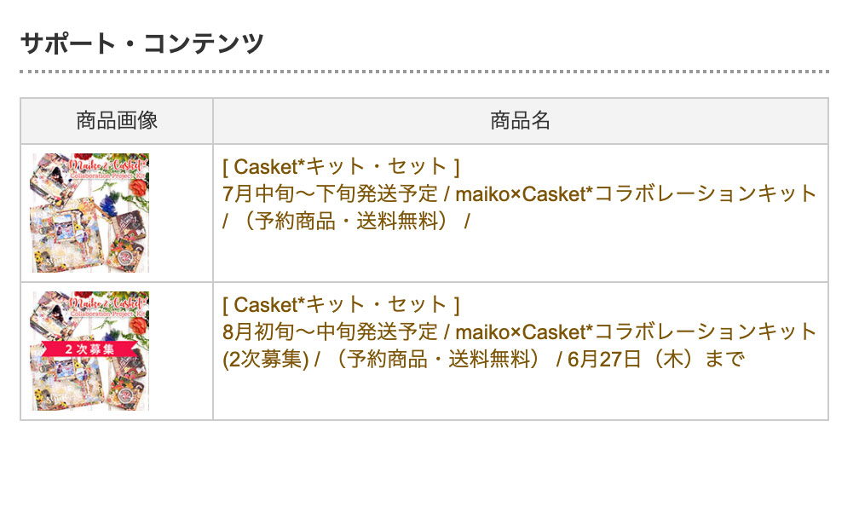The image size is (859, 513).
Task: Click first row's [ Casket*キット・セット ] link
Action: [x=341, y=165]
